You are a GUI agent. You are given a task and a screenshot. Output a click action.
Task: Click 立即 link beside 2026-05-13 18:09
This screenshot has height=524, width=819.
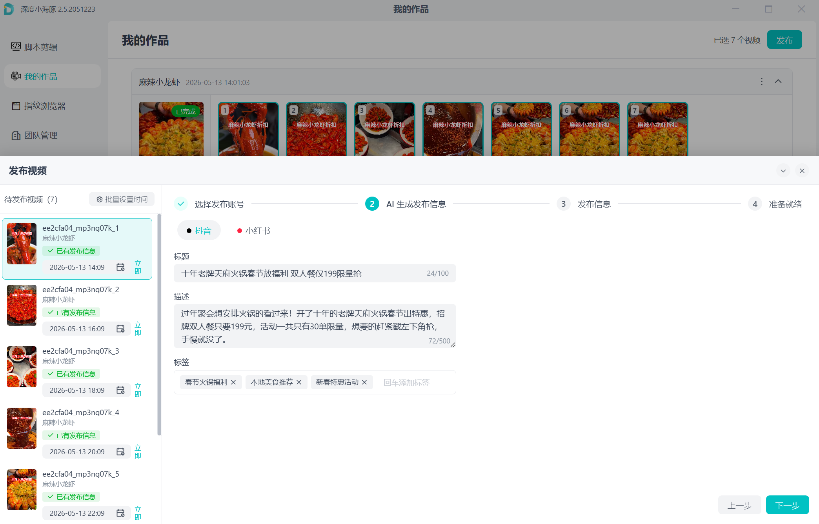138,390
